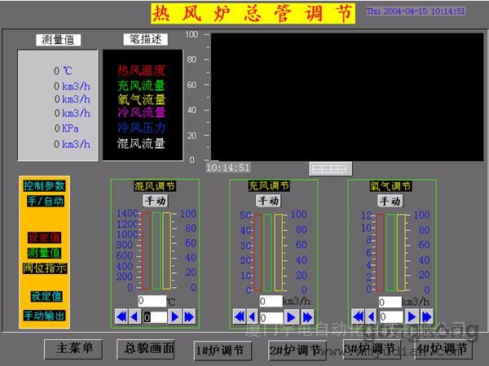Click single left arrow in 混风调节 panel
This screenshot has width=489, height=366.
pos(134,316)
